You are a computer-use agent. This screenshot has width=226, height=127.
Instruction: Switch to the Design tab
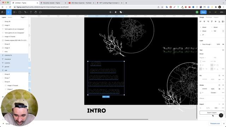pyautogui.click(x=202, y=17)
